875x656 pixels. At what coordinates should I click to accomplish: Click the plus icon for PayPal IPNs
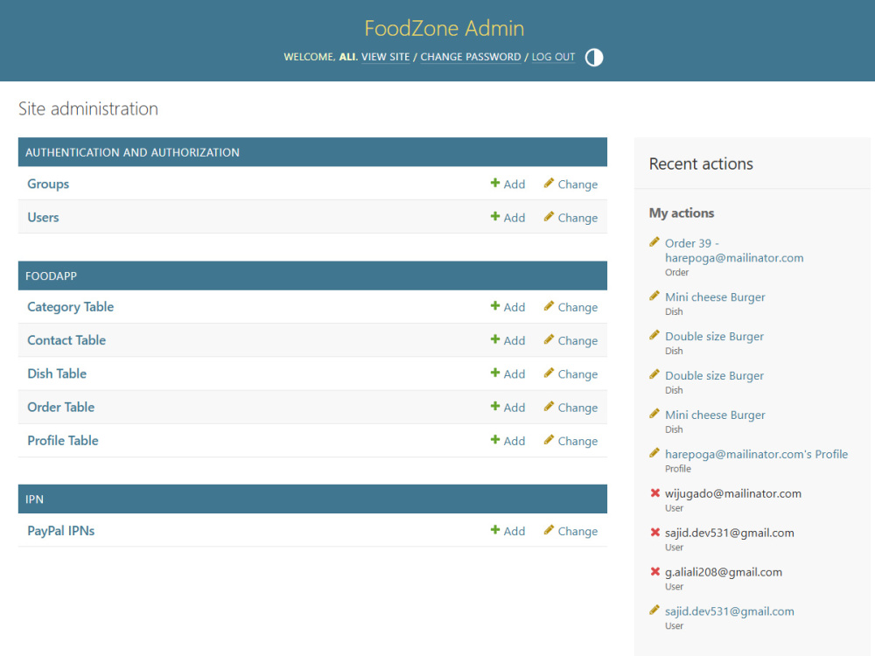click(x=495, y=530)
